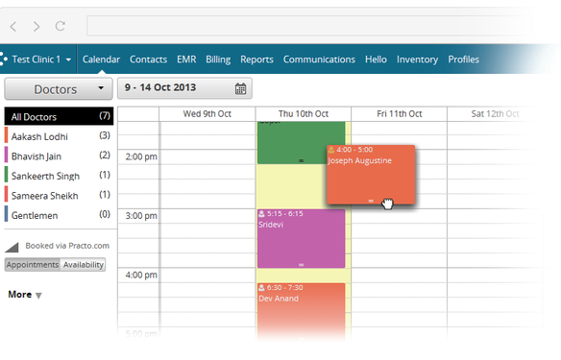Viewport: 561px width, 360px height.
Task: Click the browser forward arrow
Action: tap(37, 26)
